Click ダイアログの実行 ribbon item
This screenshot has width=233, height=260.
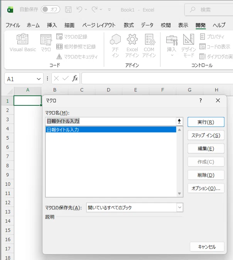click(x=216, y=57)
